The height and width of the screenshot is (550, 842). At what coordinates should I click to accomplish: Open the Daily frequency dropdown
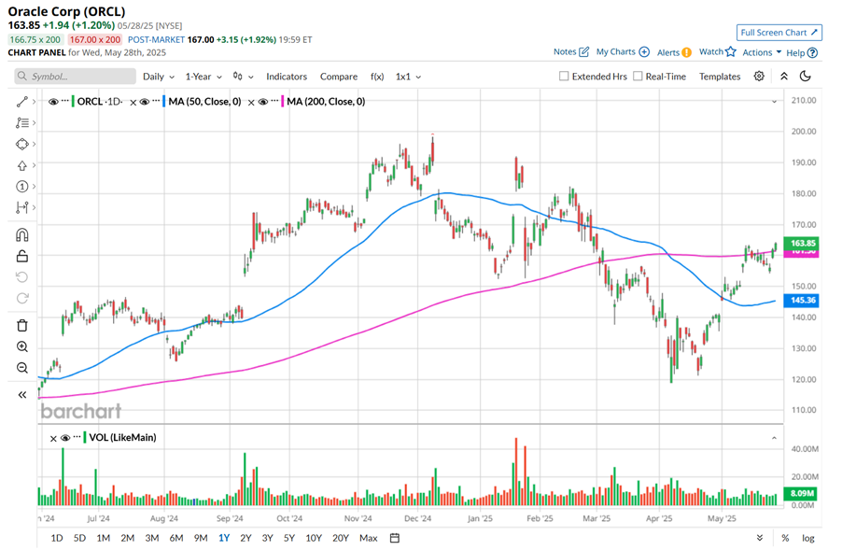pos(159,77)
